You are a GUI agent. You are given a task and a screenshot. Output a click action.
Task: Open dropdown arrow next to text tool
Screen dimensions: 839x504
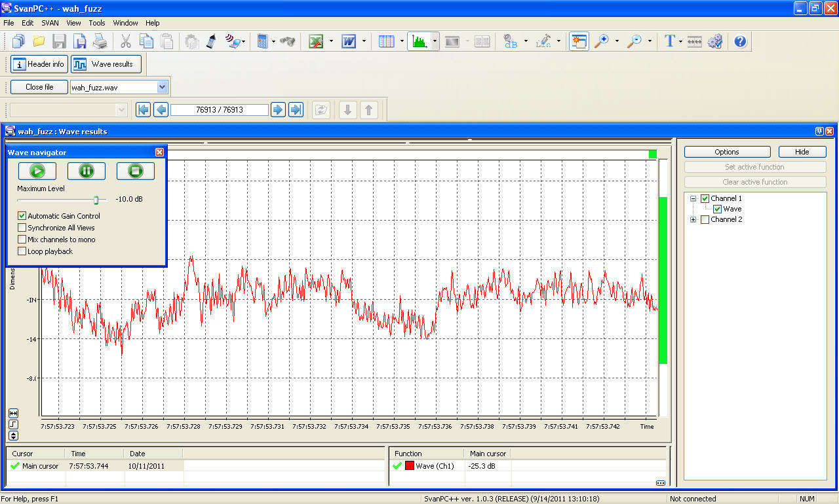680,41
